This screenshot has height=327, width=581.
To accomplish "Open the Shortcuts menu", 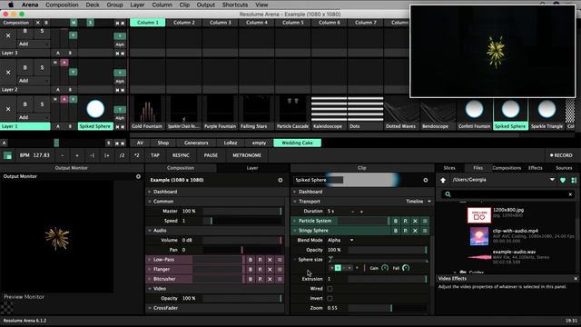I will pos(235,5).
